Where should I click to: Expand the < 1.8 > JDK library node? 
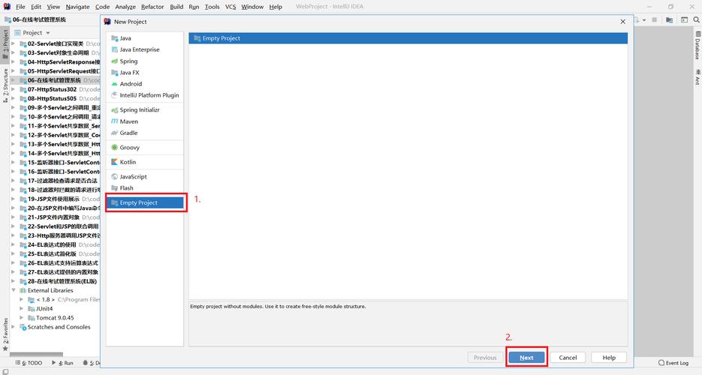[x=22, y=299]
